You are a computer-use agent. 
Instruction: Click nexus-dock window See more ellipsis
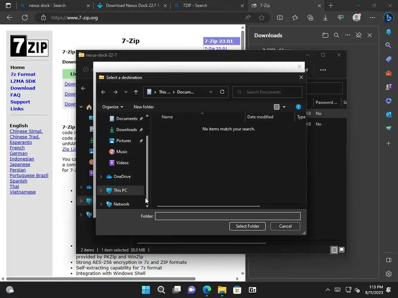tap(323, 70)
